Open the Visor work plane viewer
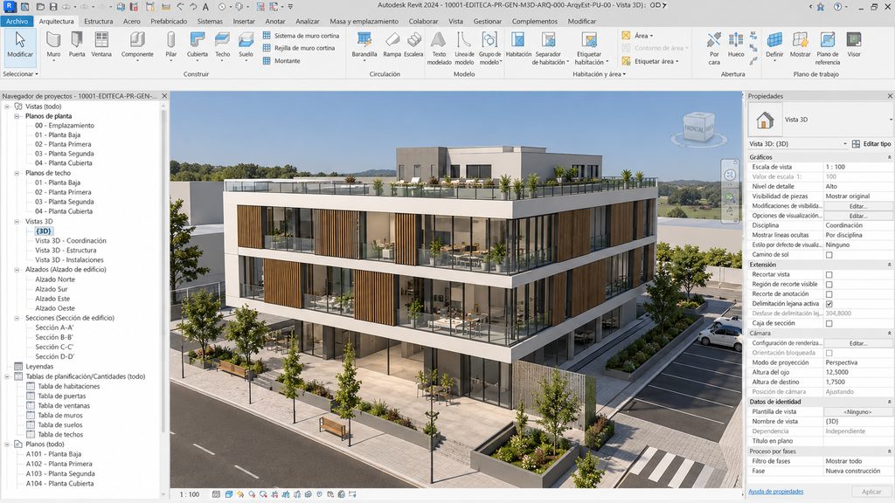 pos(854,45)
